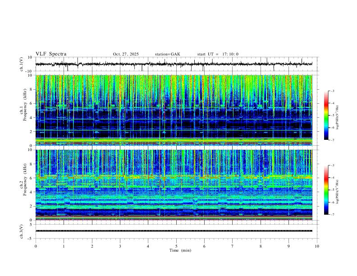Click the time axis tick label '0'
Screen dimensions: 357x276
[x=36, y=246]
